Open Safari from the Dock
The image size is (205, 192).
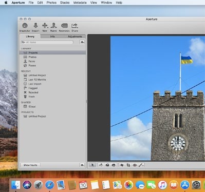pyautogui.click(x=50, y=185)
